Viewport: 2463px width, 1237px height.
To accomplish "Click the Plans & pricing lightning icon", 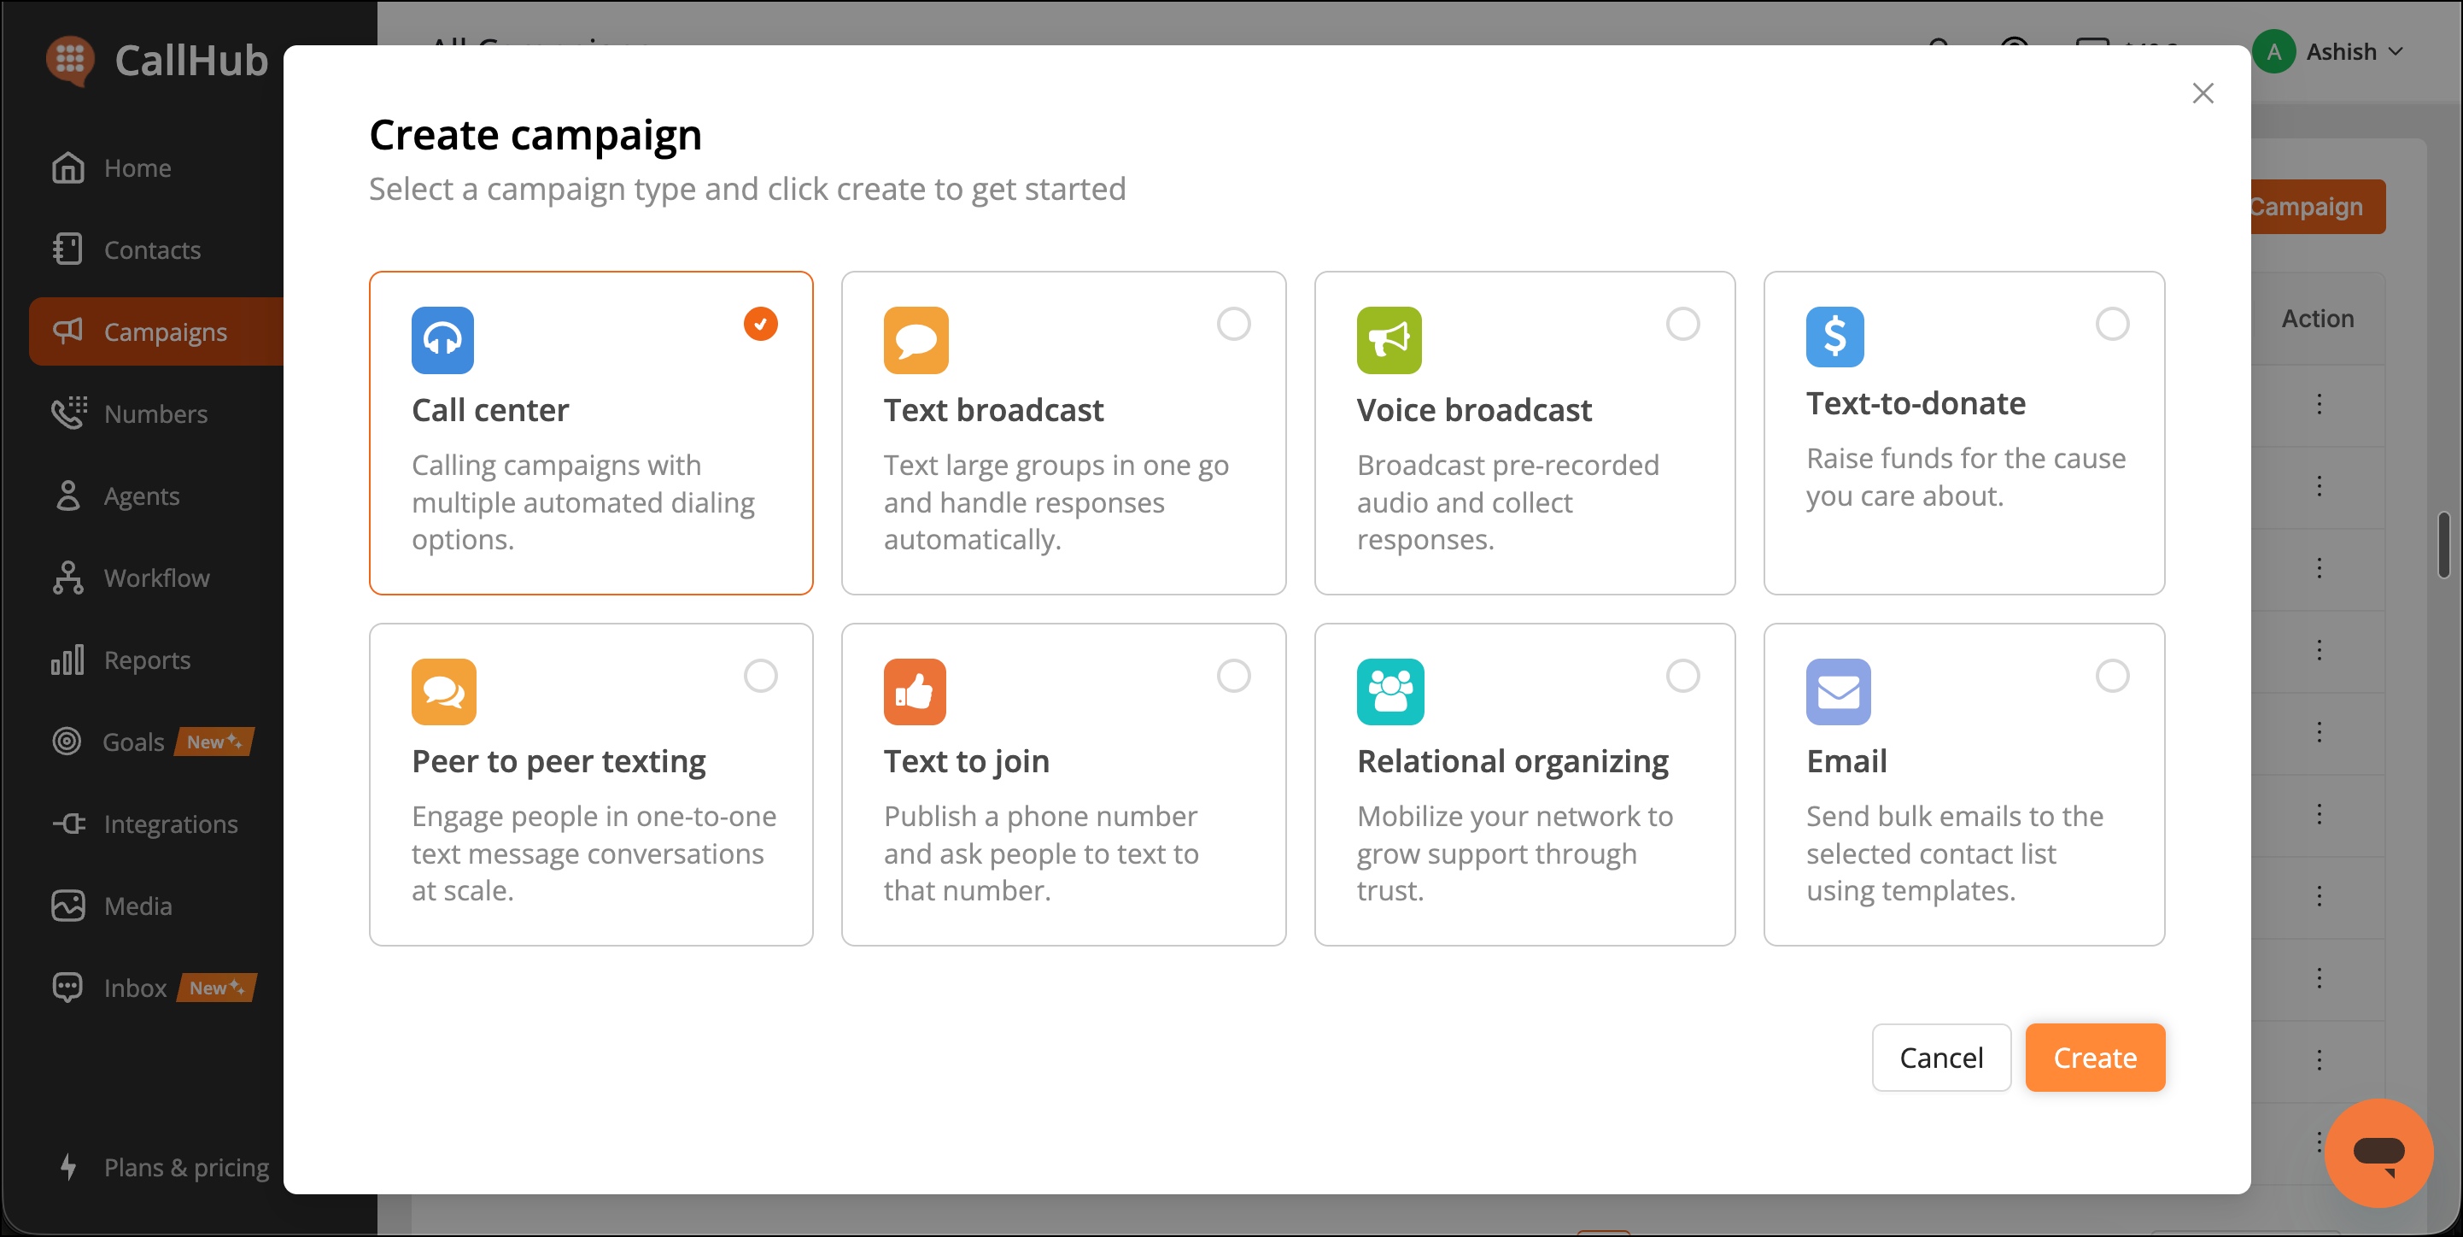I will click(67, 1167).
